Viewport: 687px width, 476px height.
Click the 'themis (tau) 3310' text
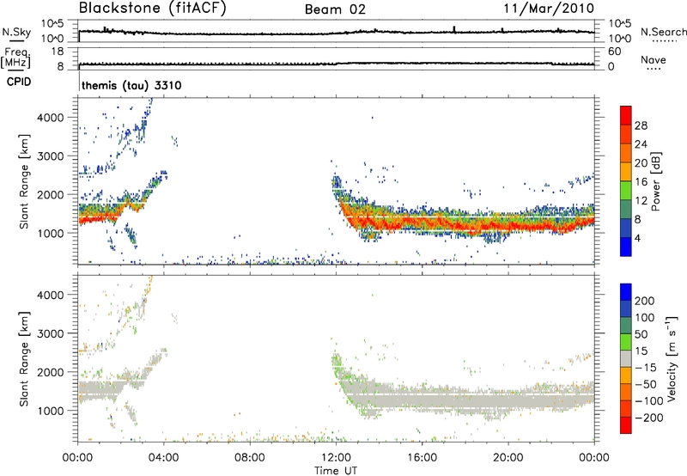[x=131, y=85]
